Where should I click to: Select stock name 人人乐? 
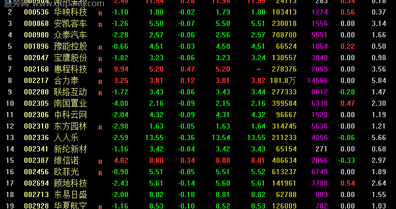coord(67,137)
